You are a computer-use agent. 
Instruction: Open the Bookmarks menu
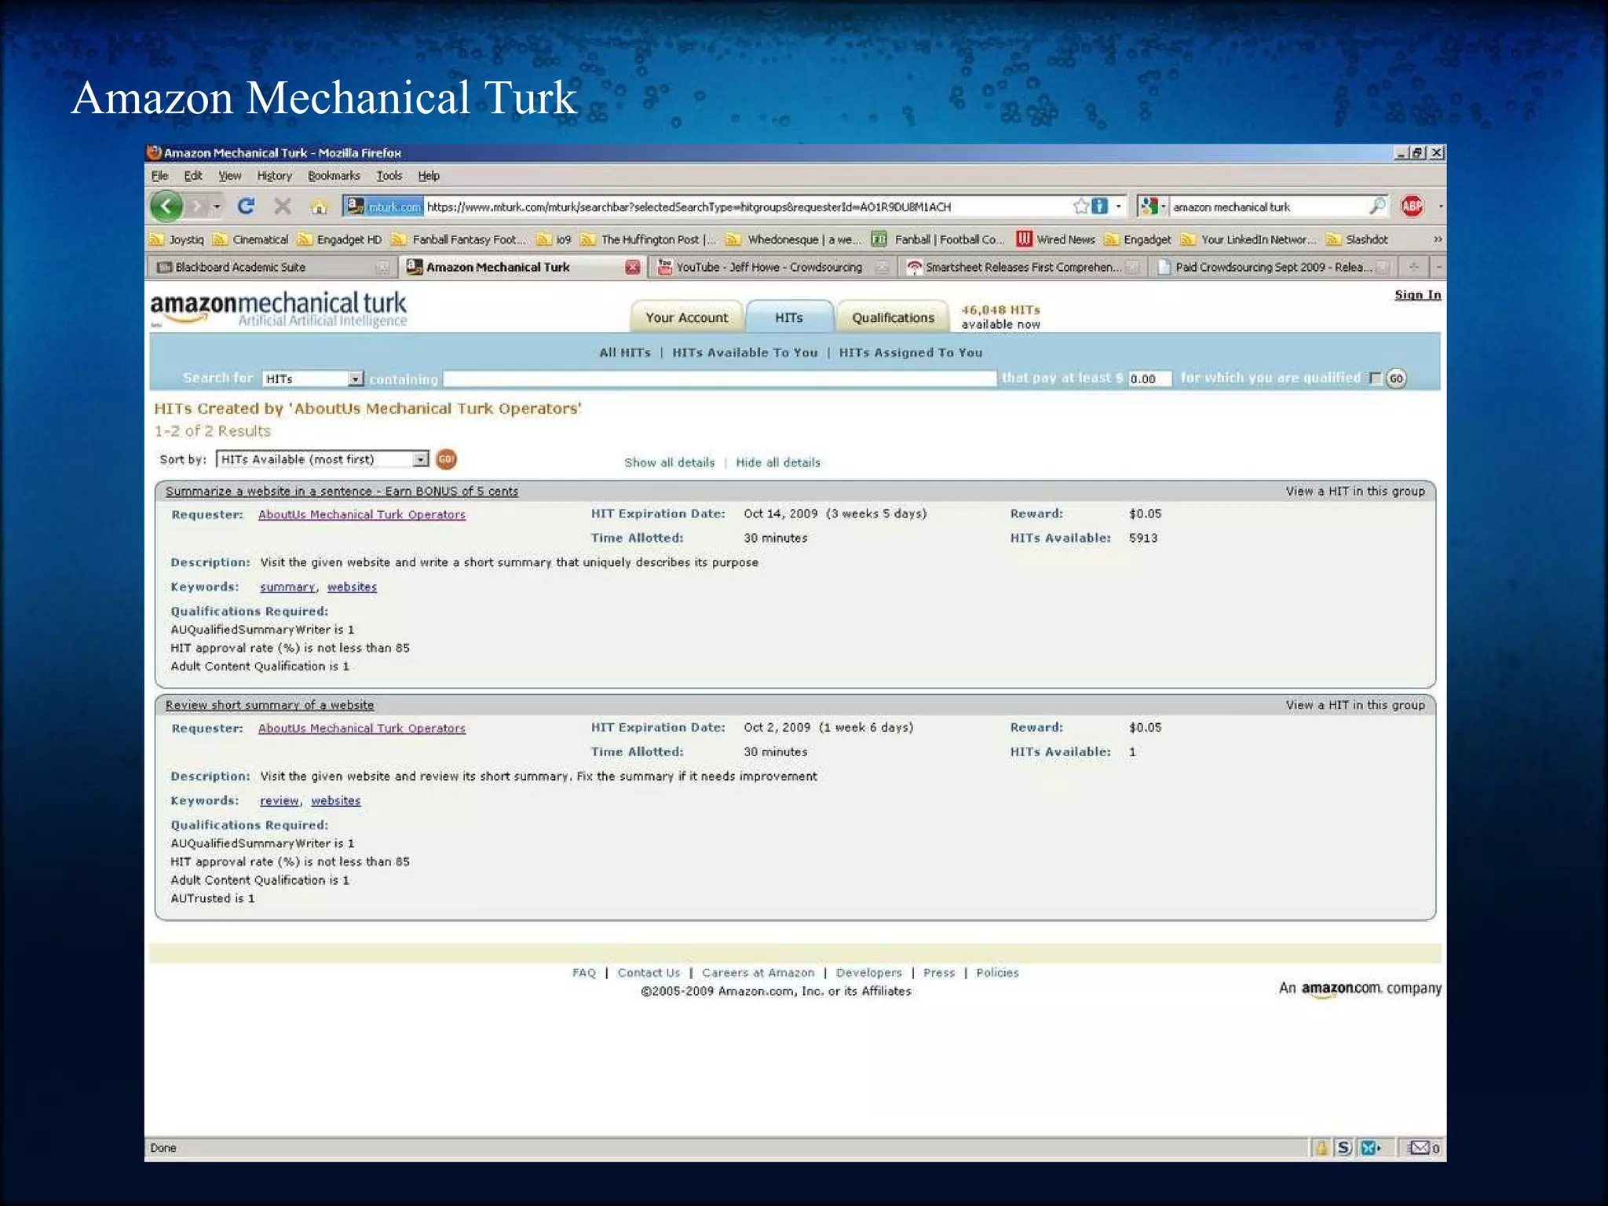[x=334, y=176]
